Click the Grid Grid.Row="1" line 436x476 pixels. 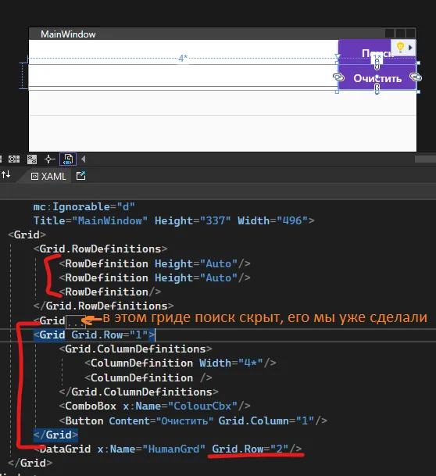tap(95, 335)
